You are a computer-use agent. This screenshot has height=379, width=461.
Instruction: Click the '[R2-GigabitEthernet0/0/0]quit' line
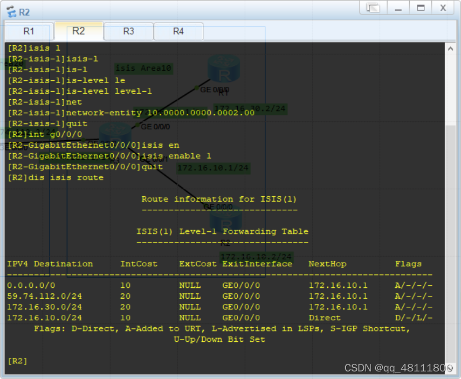coord(85,167)
